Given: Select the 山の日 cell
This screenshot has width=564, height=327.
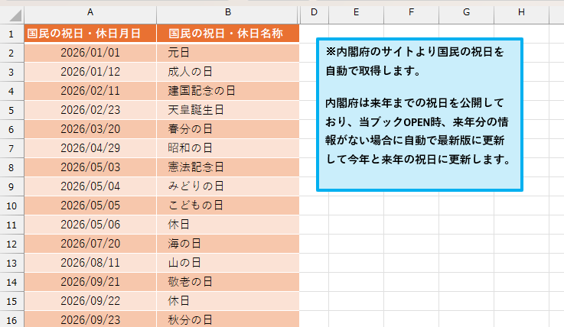Looking at the screenshot, I should (228, 263).
